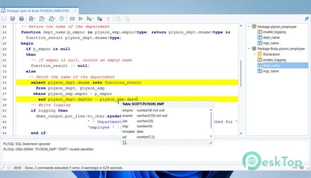
Task: Click the Help question mark icon
Action: tap(62, 19)
